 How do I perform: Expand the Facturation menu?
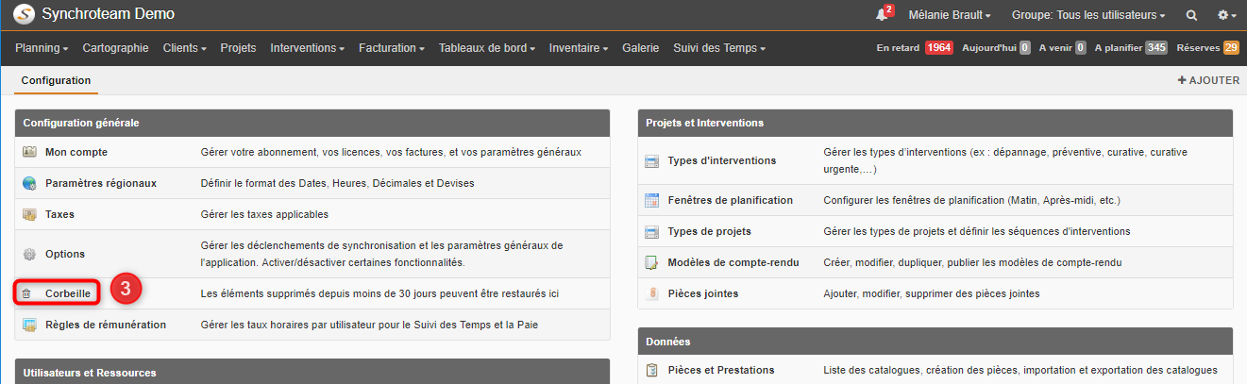coord(392,47)
